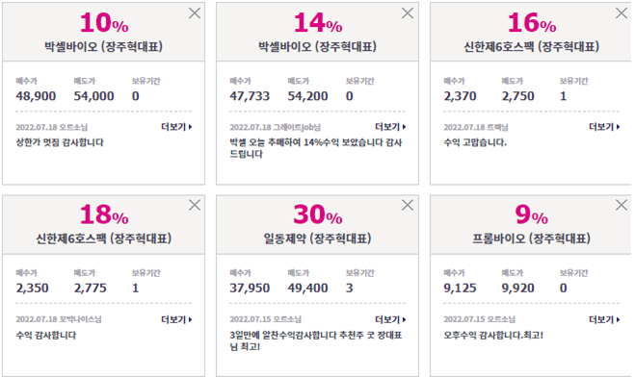Click the 18% return figure
This screenshot has height=377, width=635.
pyautogui.click(x=104, y=214)
